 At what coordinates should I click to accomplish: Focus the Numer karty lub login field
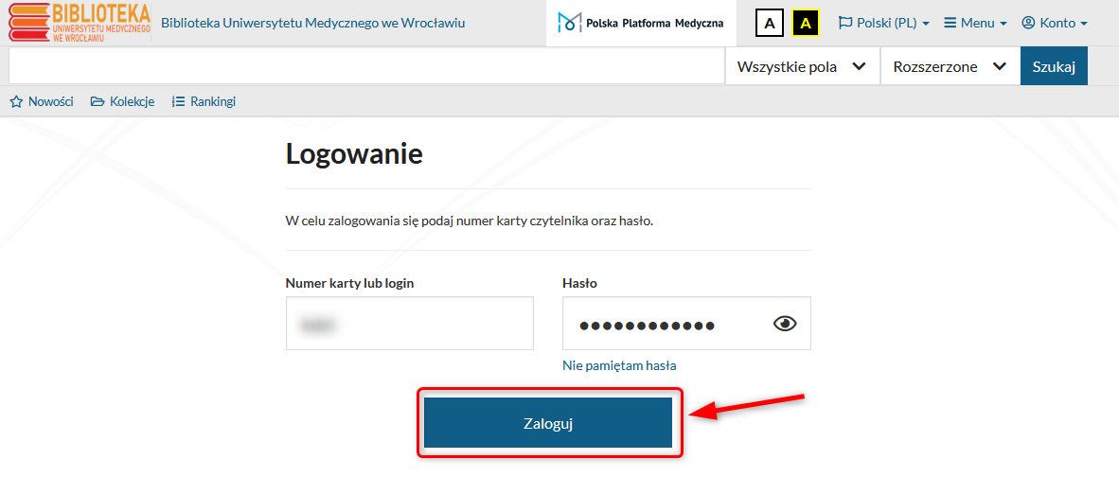tap(409, 324)
